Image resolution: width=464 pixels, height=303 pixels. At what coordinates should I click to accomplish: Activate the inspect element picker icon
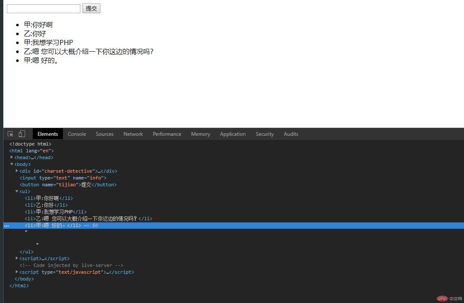(10, 134)
